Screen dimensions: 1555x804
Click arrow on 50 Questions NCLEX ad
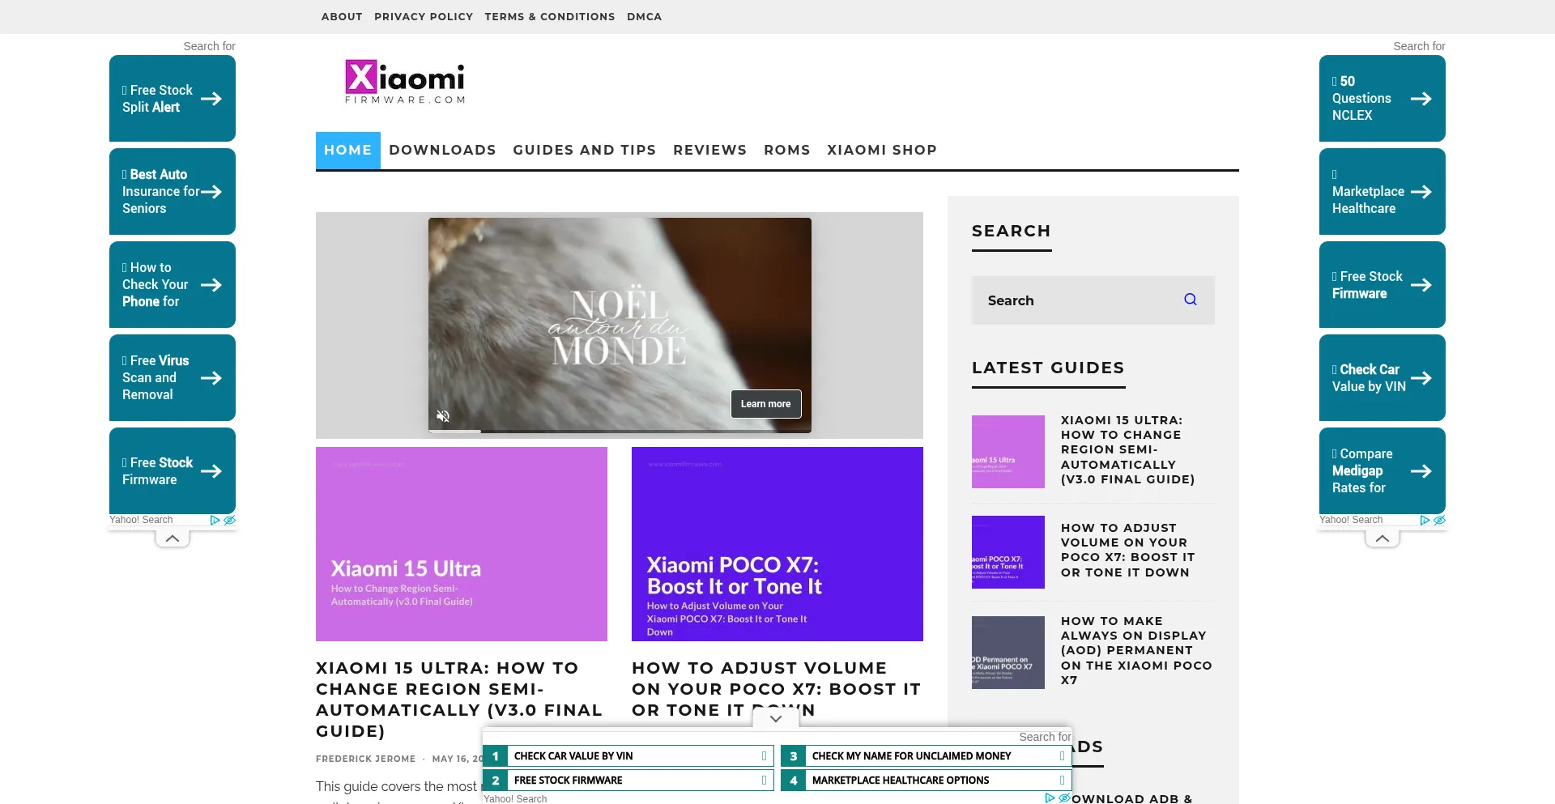pos(1421,99)
